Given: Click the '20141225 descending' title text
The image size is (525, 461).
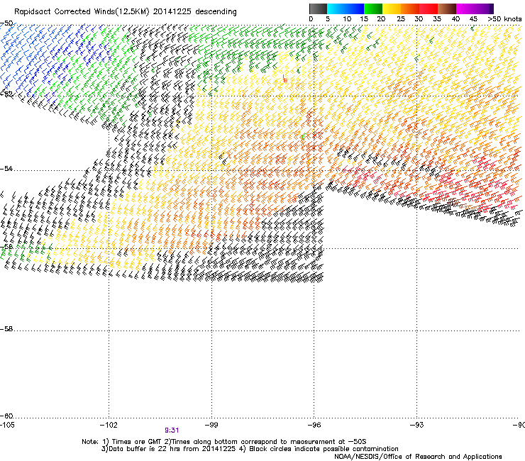Looking at the screenshot, I should [x=195, y=12].
